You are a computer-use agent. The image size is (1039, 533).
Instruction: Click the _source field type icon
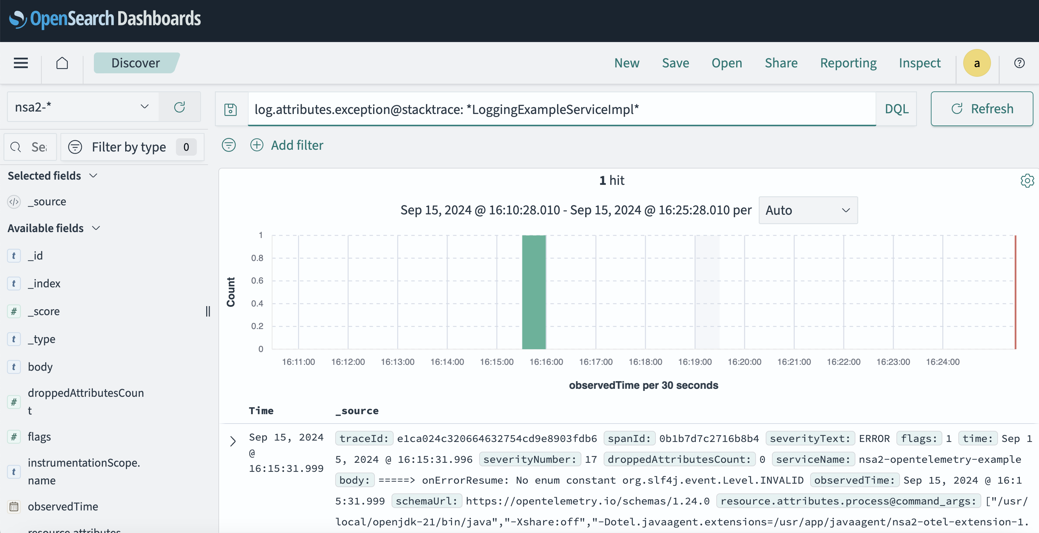pos(14,202)
